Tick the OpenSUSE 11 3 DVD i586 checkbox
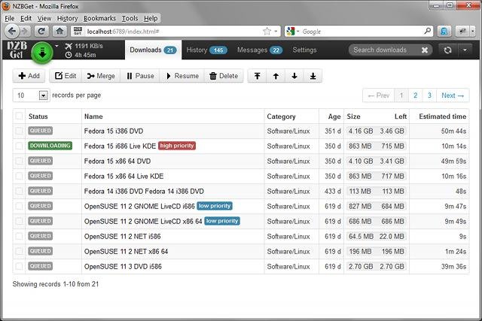Viewport: 482px width, 321px height. 19,266
